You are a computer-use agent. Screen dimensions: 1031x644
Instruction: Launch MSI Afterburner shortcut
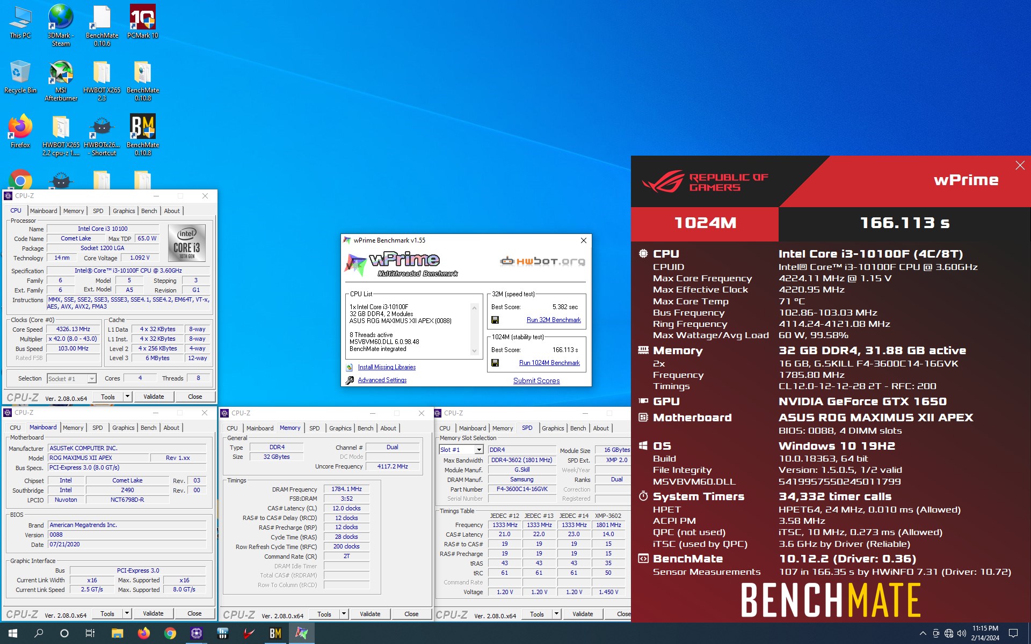(x=61, y=80)
